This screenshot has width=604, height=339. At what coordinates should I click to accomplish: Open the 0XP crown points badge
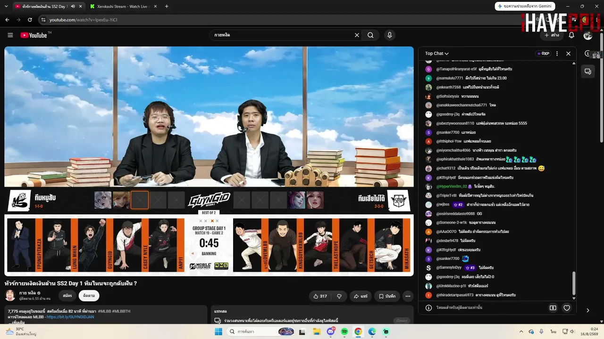543,54
